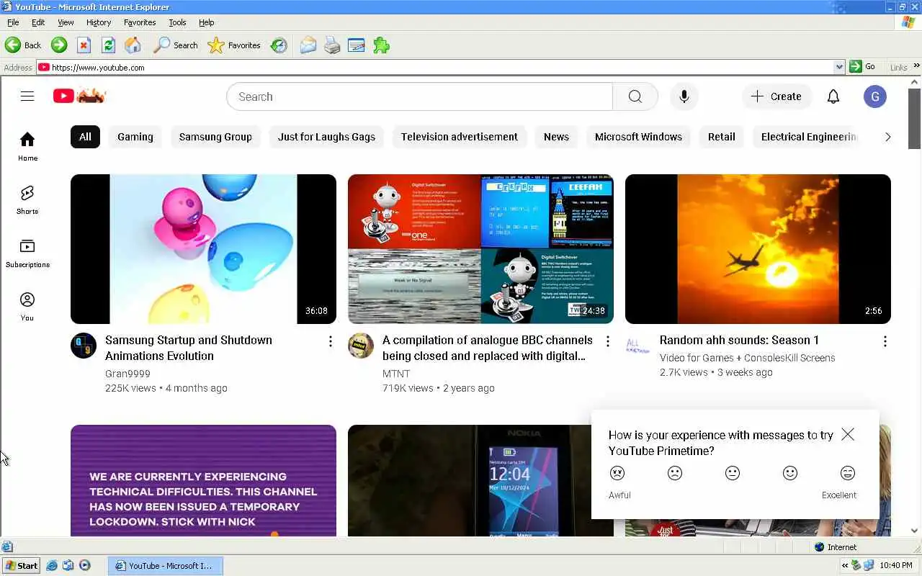Image resolution: width=922 pixels, height=576 pixels.
Task: Start voice search with microphone icon
Action: click(684, 96)
